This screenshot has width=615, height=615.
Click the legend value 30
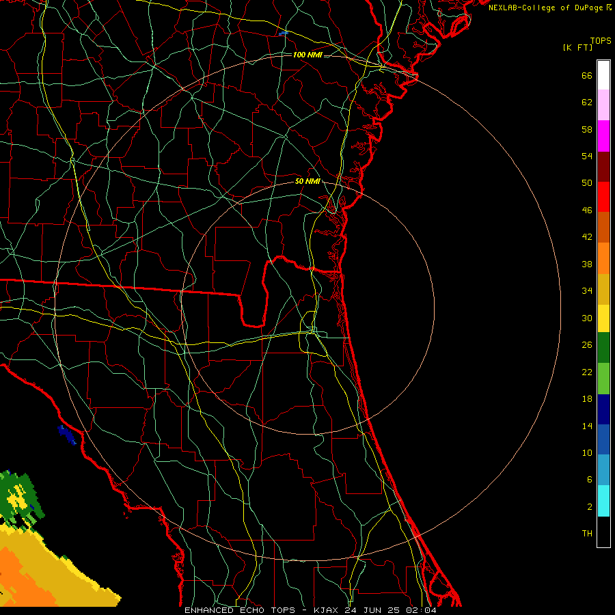pyautogui.click(x=587, y=318)
